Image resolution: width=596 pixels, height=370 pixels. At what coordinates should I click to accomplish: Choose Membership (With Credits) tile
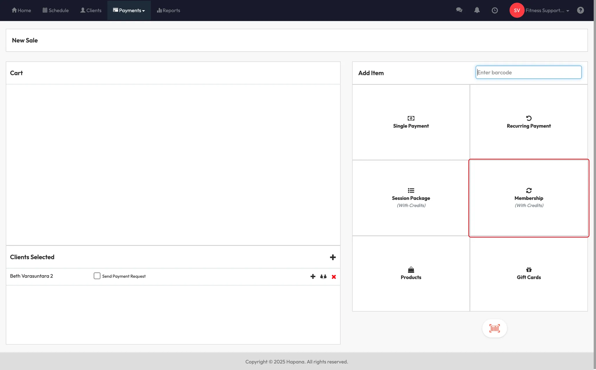(x=528, y=198)
